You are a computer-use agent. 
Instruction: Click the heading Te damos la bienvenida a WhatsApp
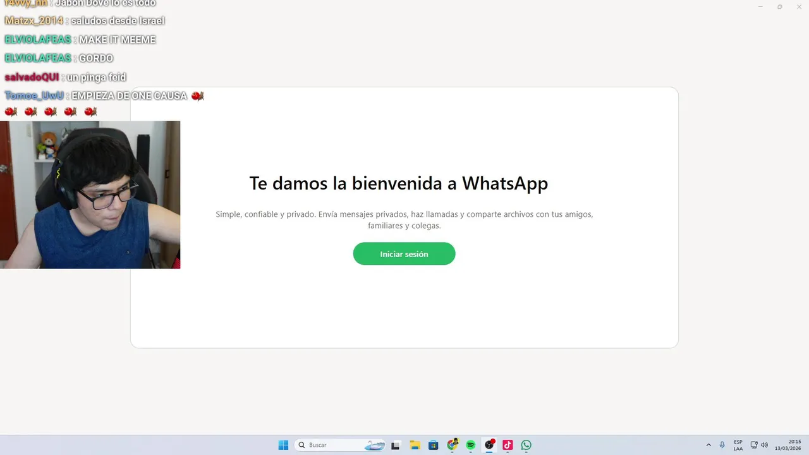[398, 183]
